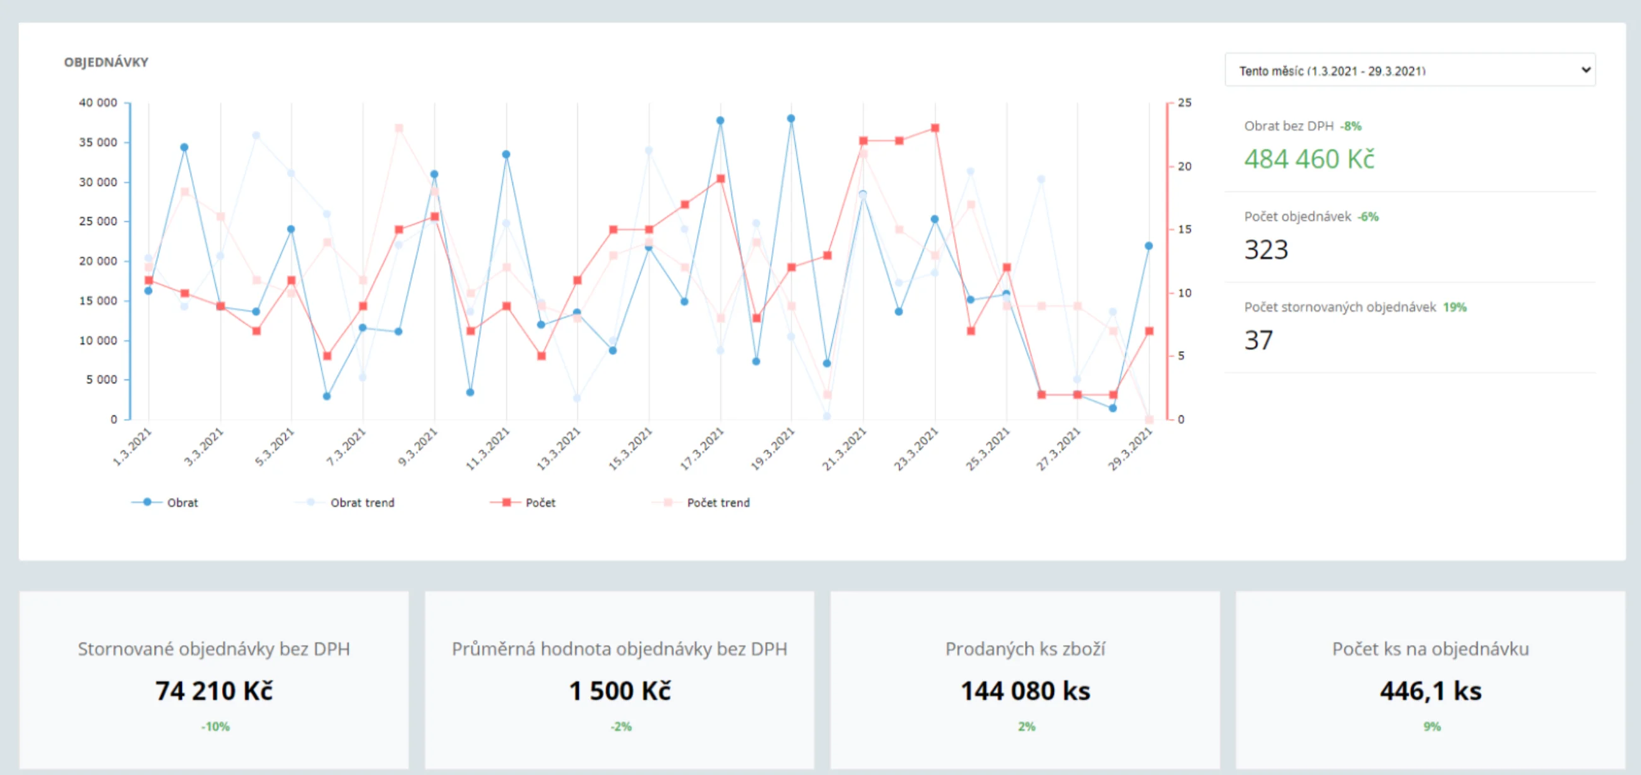1641x775 pixels.
Task: Click the dropdown arrow of period selector
Action: tap(1585, 70)
